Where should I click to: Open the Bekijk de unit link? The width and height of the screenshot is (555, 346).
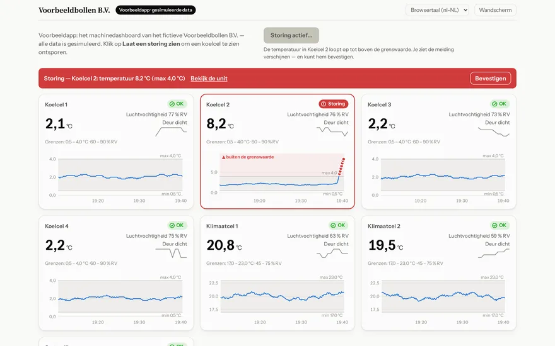[209, 79]
